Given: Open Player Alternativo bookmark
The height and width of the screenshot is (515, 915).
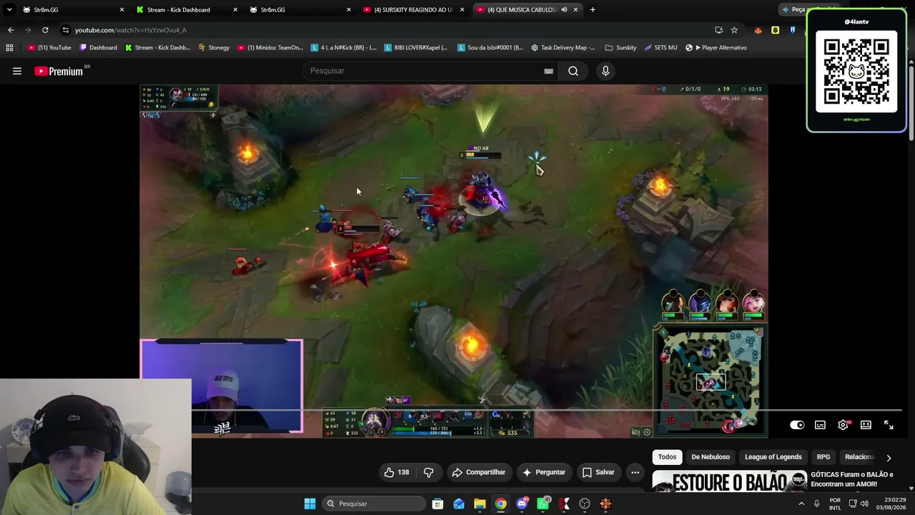Looking at the screenshot, I should coord(716,48).
